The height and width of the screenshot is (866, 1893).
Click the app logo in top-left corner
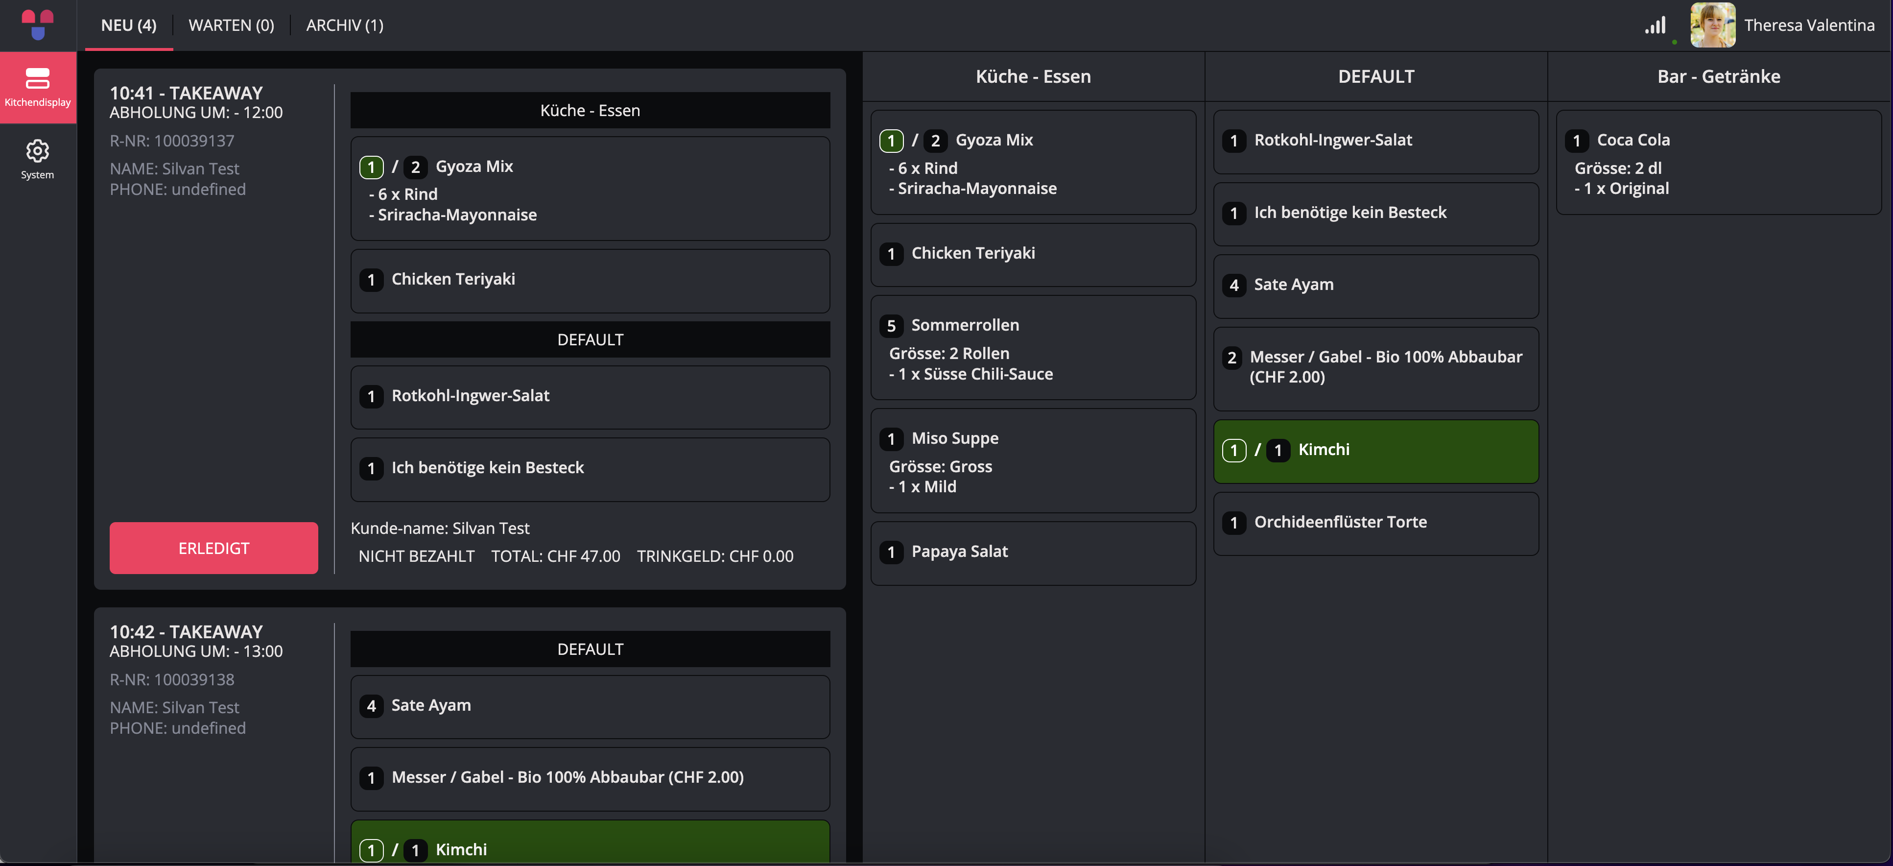(x=38, y=24)
